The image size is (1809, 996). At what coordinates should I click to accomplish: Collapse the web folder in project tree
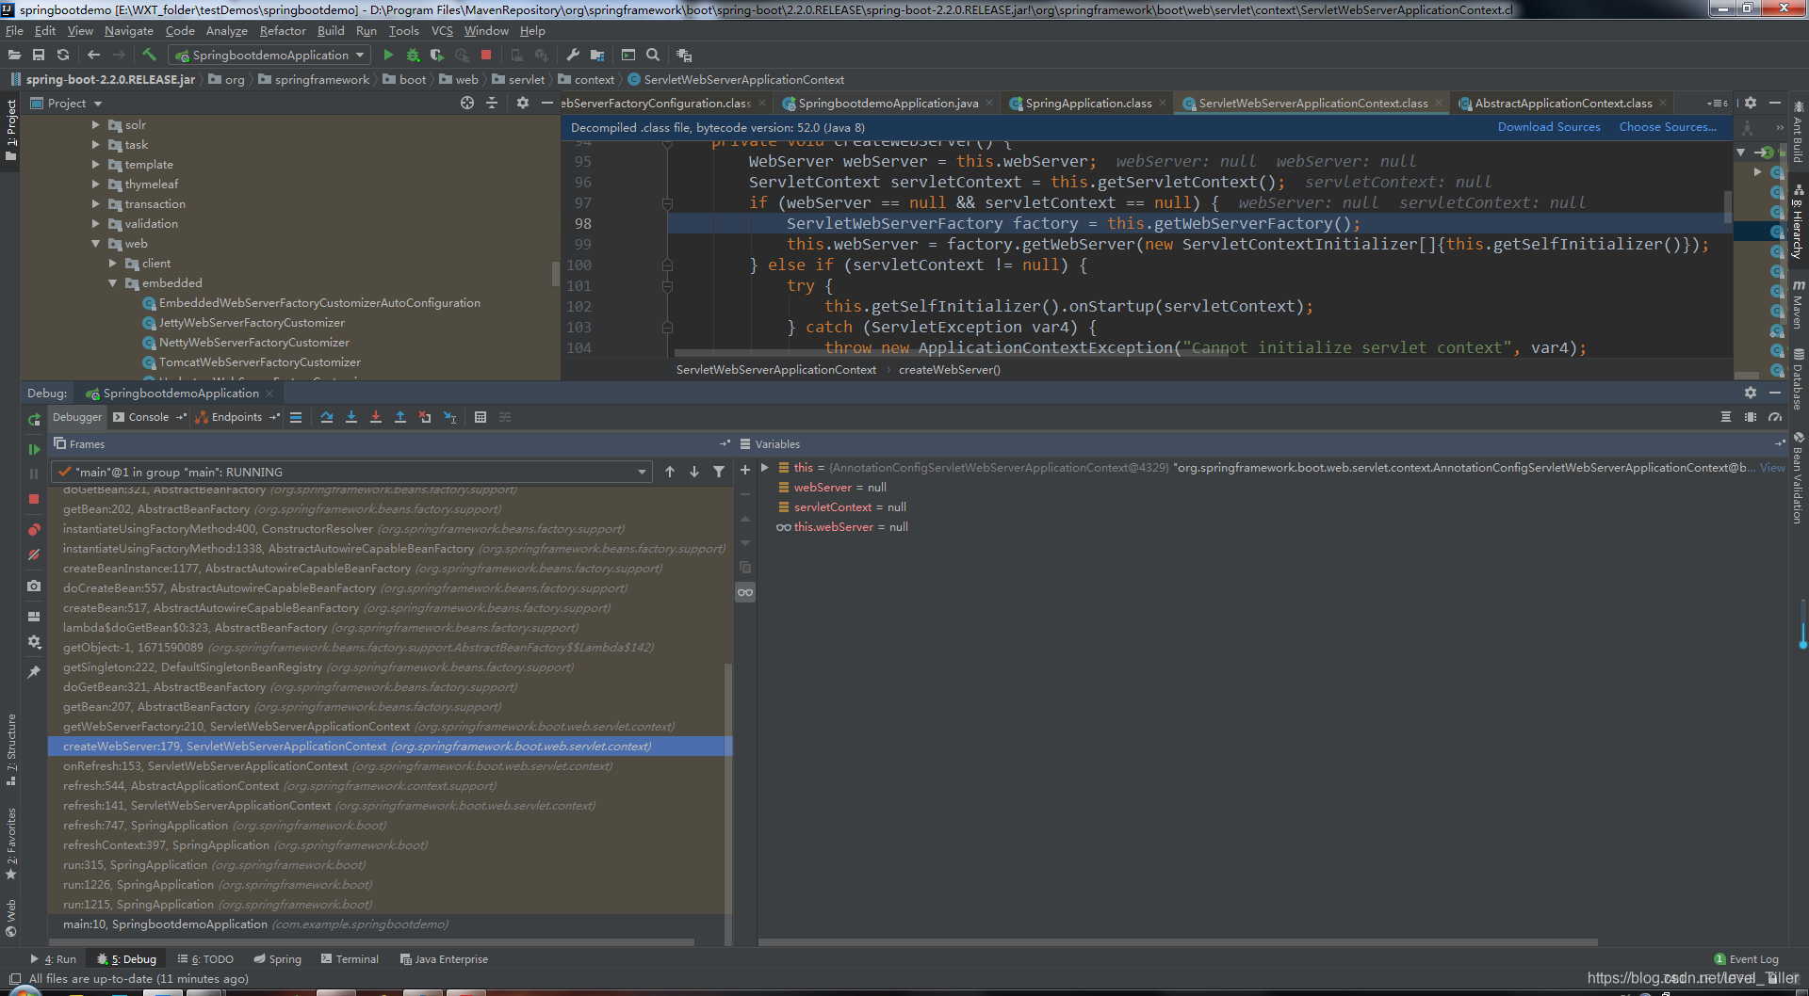point(96,244)
